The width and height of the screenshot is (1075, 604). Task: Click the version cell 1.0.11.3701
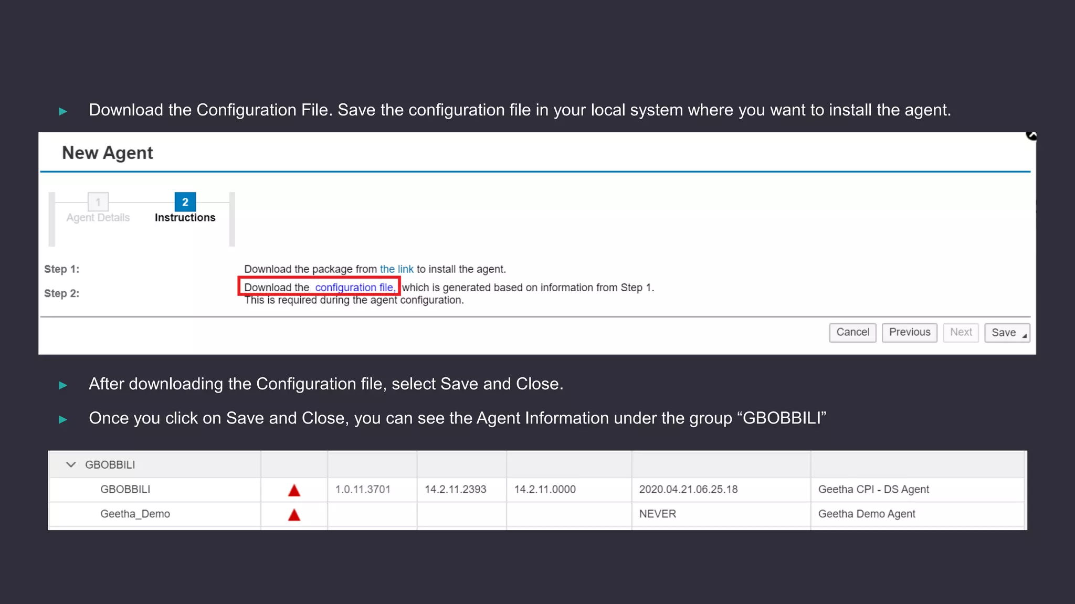363,490
